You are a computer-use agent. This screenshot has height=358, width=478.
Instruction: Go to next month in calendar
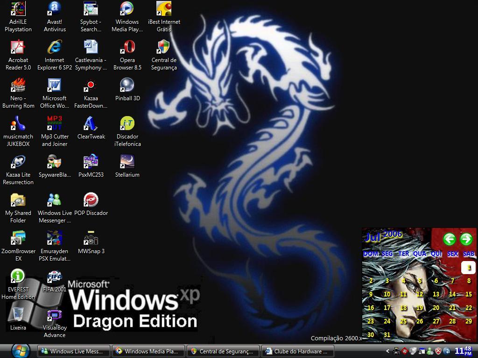(466, 239)
